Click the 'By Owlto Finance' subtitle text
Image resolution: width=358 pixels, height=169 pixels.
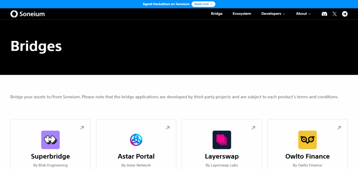pyautogui.click(x=307, y=165)
